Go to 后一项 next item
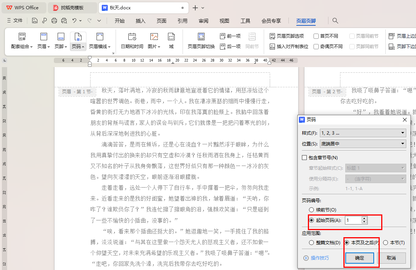The width and height of the screenshot is (416, 270). [x=230, y=47]
